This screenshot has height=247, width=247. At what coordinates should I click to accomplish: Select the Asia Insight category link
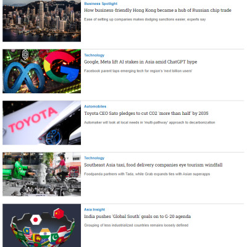coord(94,209)
